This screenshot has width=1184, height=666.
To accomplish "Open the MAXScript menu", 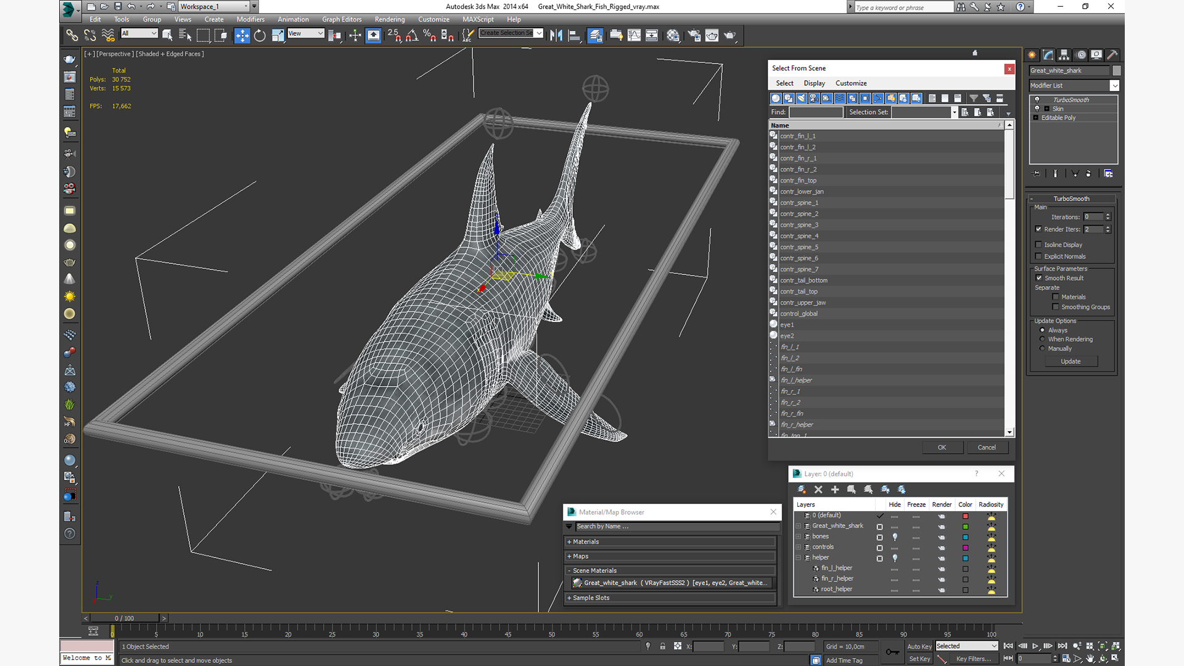I will pos(478,20).
